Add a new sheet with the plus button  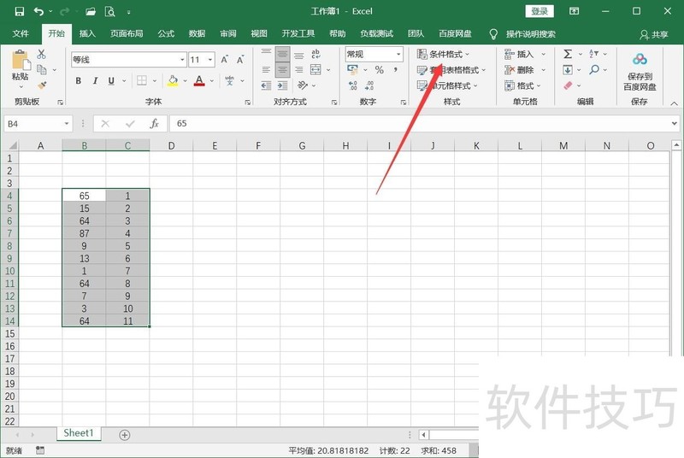124,435
